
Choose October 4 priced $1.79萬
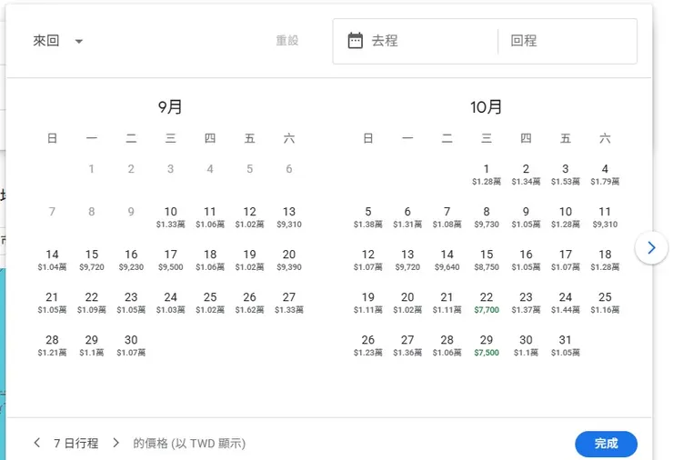coord(605,174)
